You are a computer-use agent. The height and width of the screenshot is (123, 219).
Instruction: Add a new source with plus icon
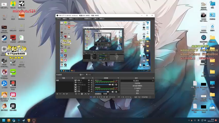coord(76,94)
